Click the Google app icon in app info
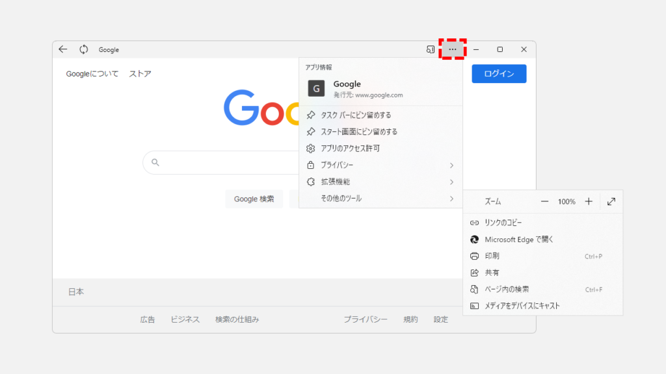The width and height of the screenshot is (666, 374). (317, 88)
